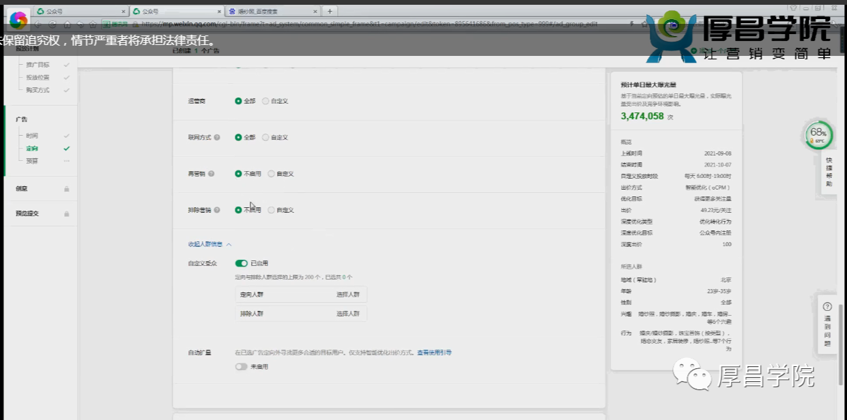The width and height of the screenshot is (847, 420).
Task: Select the 广告 section in sidebar
Action: tap(21, 119)
